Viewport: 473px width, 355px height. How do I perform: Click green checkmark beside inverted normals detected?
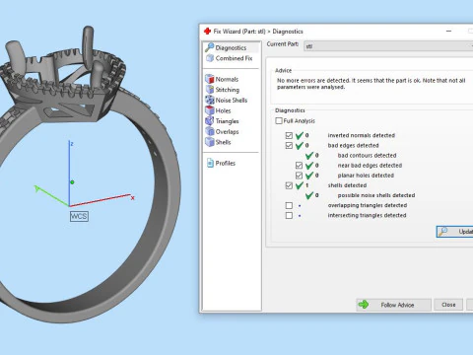coord(300,135)
